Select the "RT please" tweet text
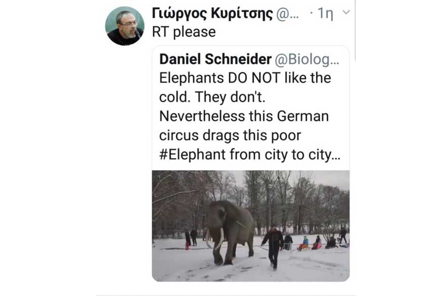 click(184, 32)
